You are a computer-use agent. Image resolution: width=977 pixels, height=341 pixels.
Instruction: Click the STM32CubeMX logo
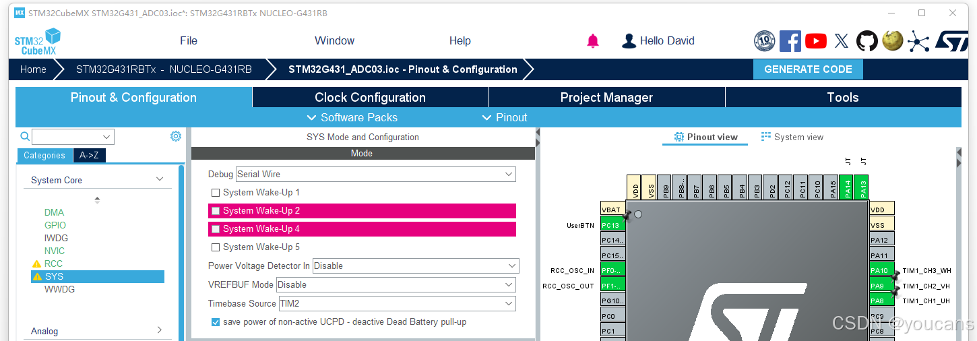click(38, 41)
